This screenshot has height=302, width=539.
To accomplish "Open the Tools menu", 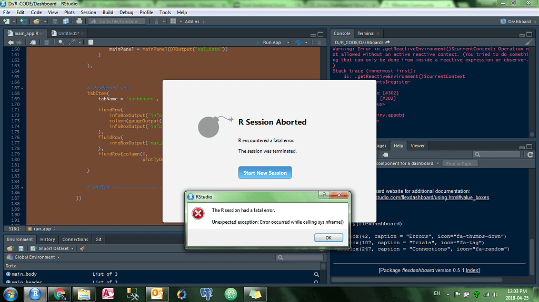I will point(165,13).
